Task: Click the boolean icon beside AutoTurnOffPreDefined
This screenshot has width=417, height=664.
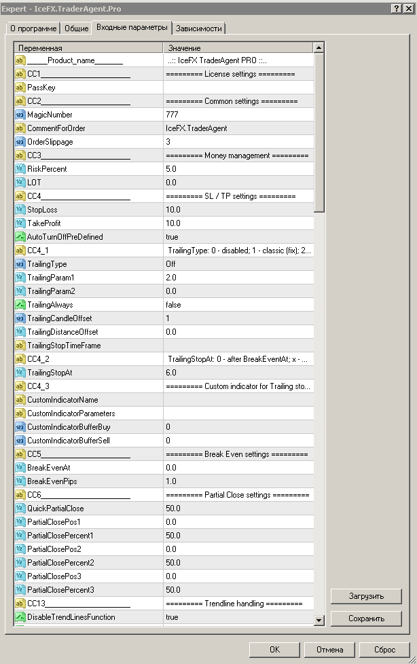Action: coord(20,237)
